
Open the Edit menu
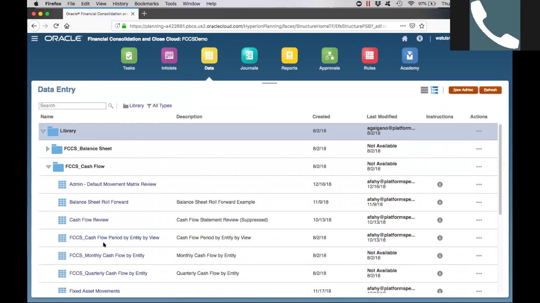(x=85, y=4)
